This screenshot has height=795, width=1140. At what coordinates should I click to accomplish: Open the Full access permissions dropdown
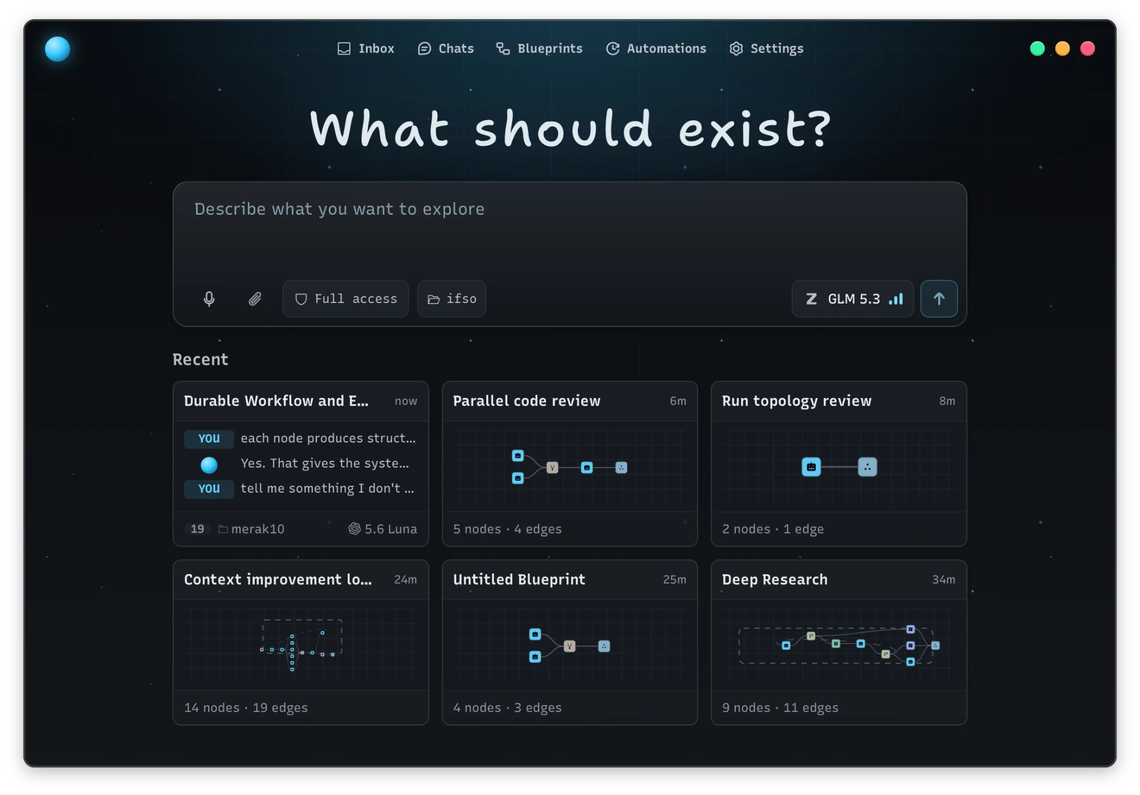pos(345,299)
